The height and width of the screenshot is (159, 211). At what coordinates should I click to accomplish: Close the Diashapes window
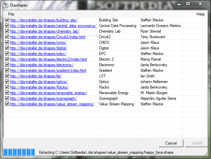point(200,4)
